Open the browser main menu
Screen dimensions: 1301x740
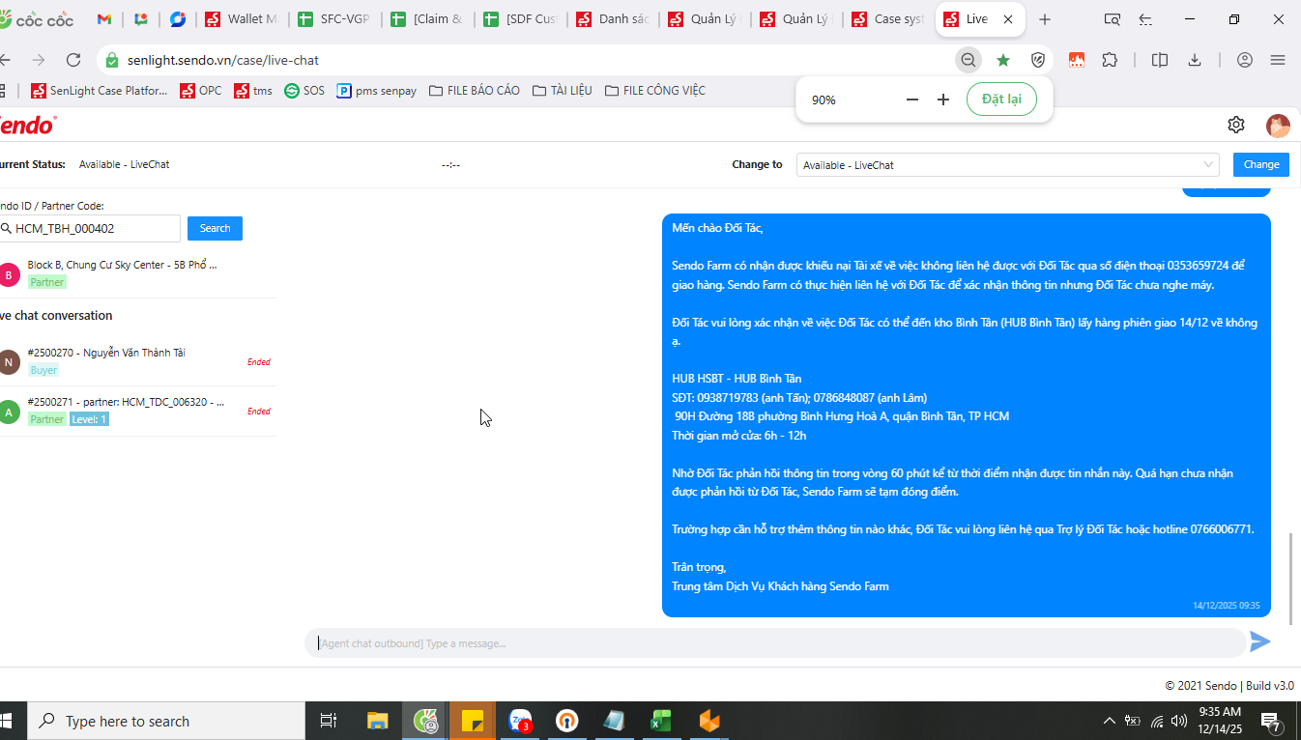1278,60
